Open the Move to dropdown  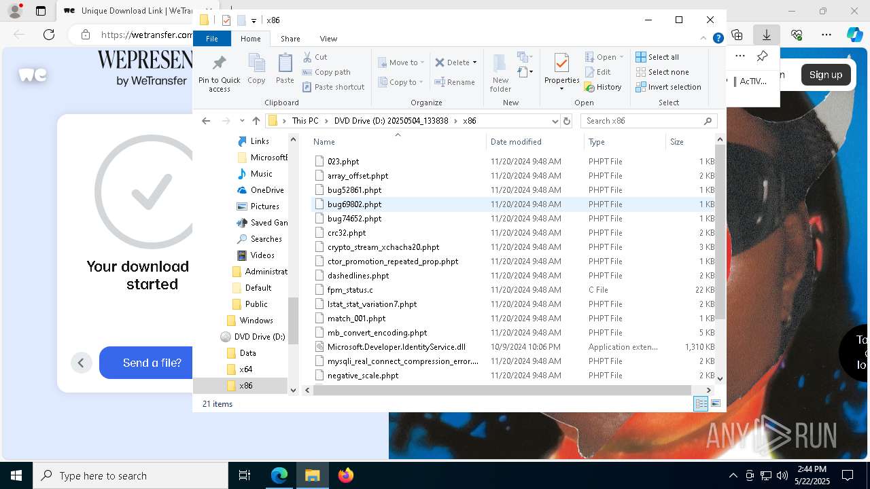pyautogui.click(x=401, y=62)
